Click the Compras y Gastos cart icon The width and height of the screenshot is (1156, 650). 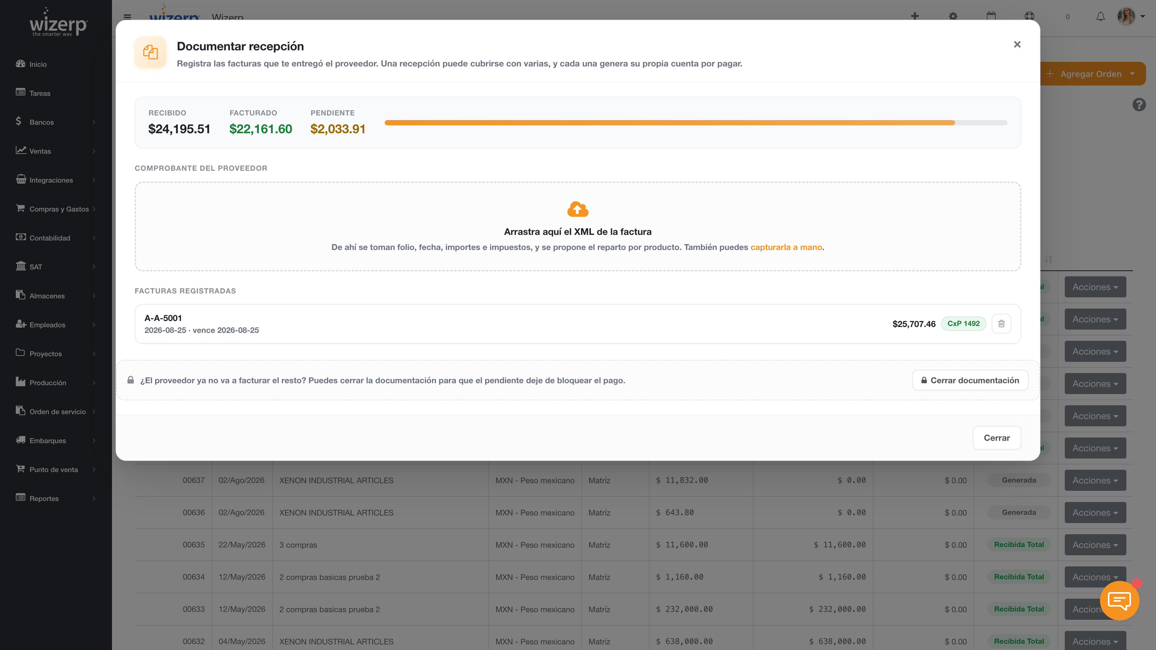pos(21,208)
